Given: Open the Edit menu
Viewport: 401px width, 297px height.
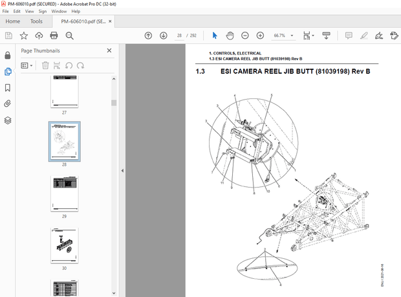Looking at the screenshot, I should 17,11.
